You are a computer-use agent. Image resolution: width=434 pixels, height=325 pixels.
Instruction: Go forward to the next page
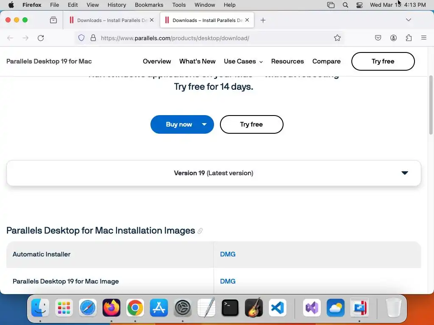25,38
